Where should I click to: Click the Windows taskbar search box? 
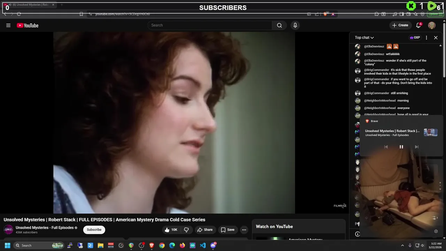pyautogui.click(x=39, y=245)
